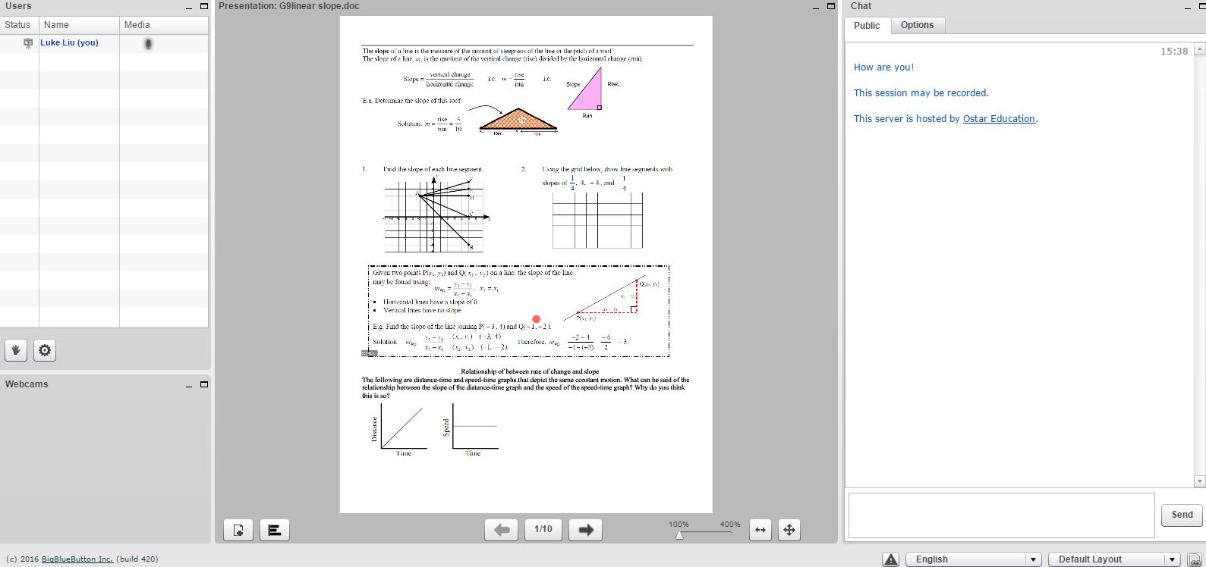
Task: Click the slide page in the presentation area
Action: click(x=526, y=265)
